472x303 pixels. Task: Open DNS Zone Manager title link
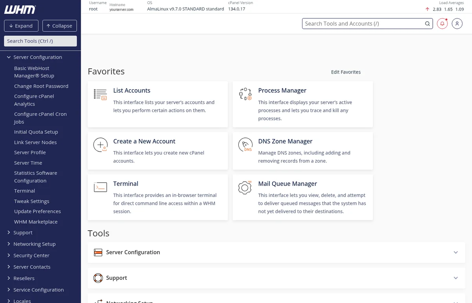[x=285, y=141]
